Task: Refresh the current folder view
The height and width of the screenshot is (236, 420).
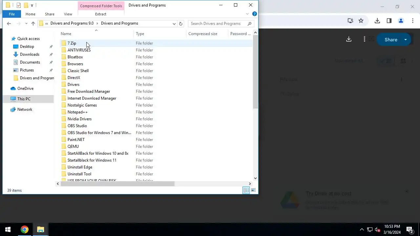Action: click(180, 24)
